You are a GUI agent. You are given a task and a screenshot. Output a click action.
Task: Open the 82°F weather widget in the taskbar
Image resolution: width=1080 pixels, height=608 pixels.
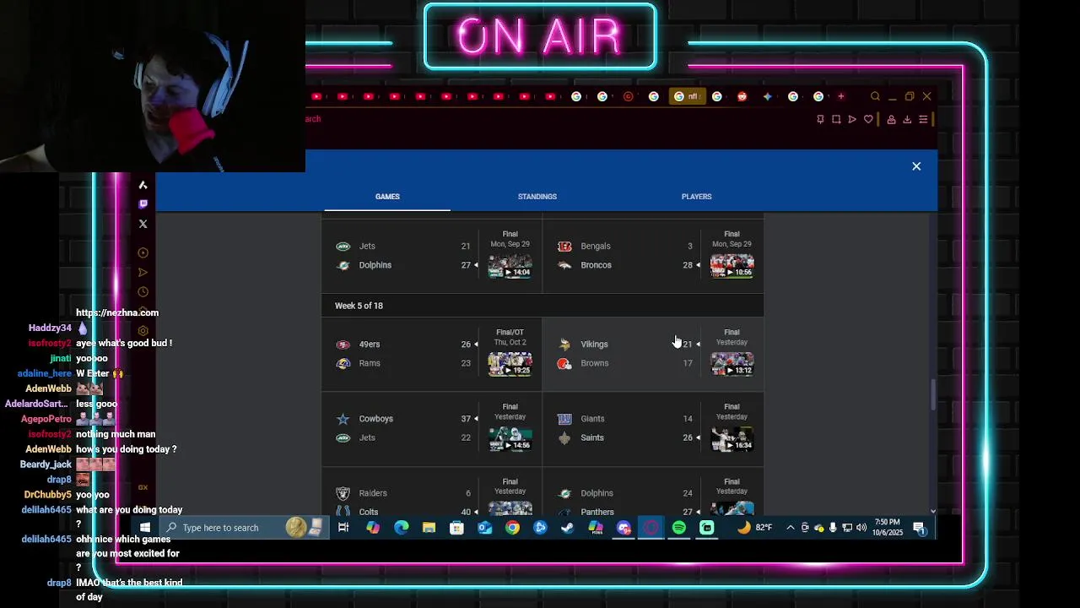[754, 528]
